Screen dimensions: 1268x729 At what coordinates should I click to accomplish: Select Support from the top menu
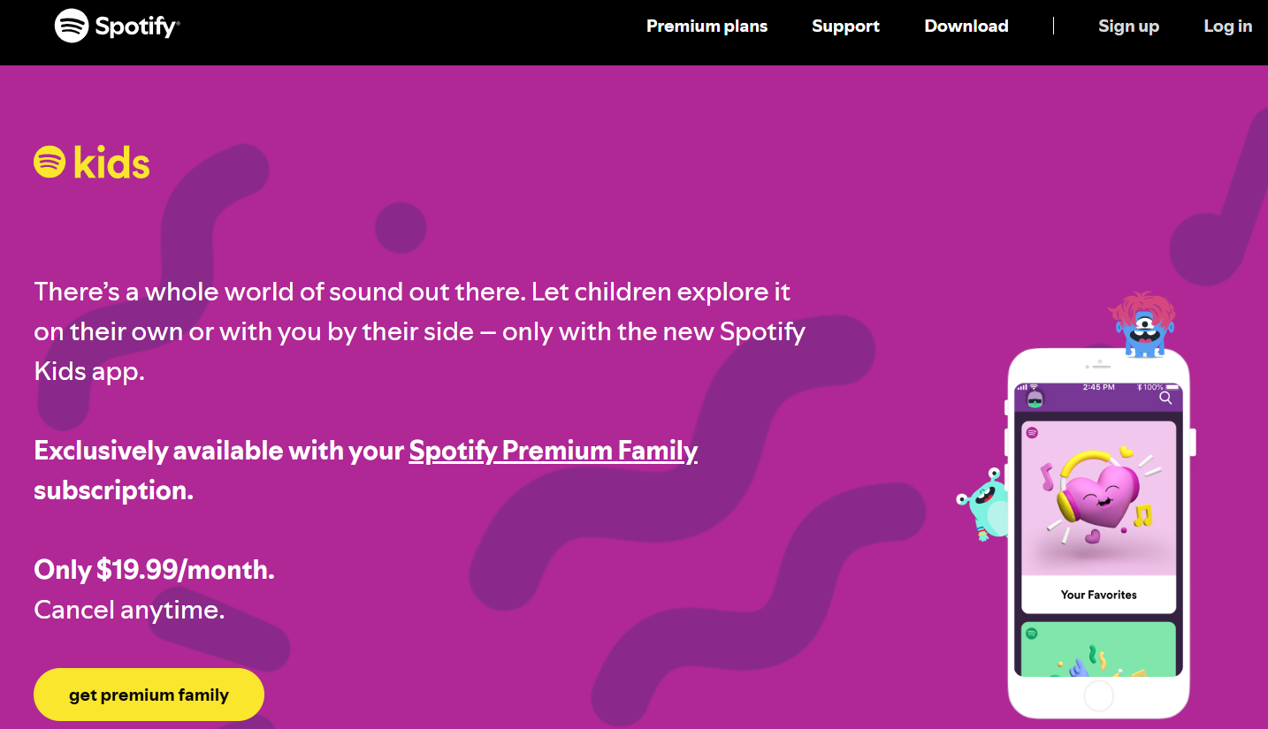pyautogui.click(x=844, y=26)
